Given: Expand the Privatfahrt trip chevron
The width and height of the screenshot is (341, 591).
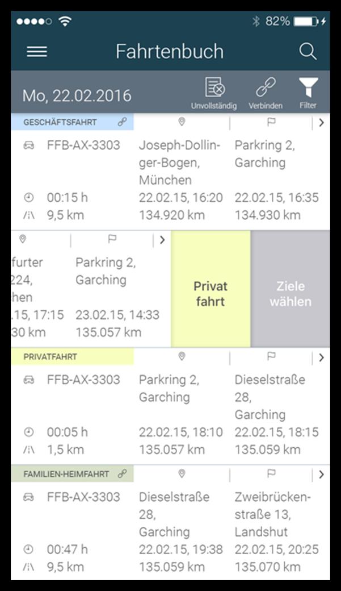Looking at the screenshot, I should [x=321, y=357].
